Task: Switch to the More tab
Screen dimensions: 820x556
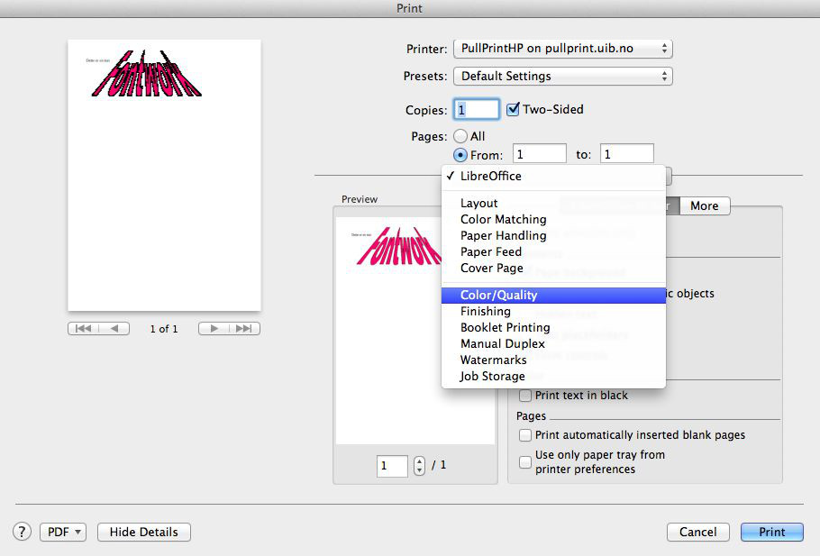Action: click(704, 205)
